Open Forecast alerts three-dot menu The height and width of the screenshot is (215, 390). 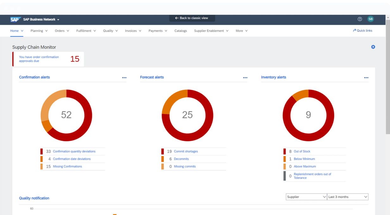coord(245,78)
